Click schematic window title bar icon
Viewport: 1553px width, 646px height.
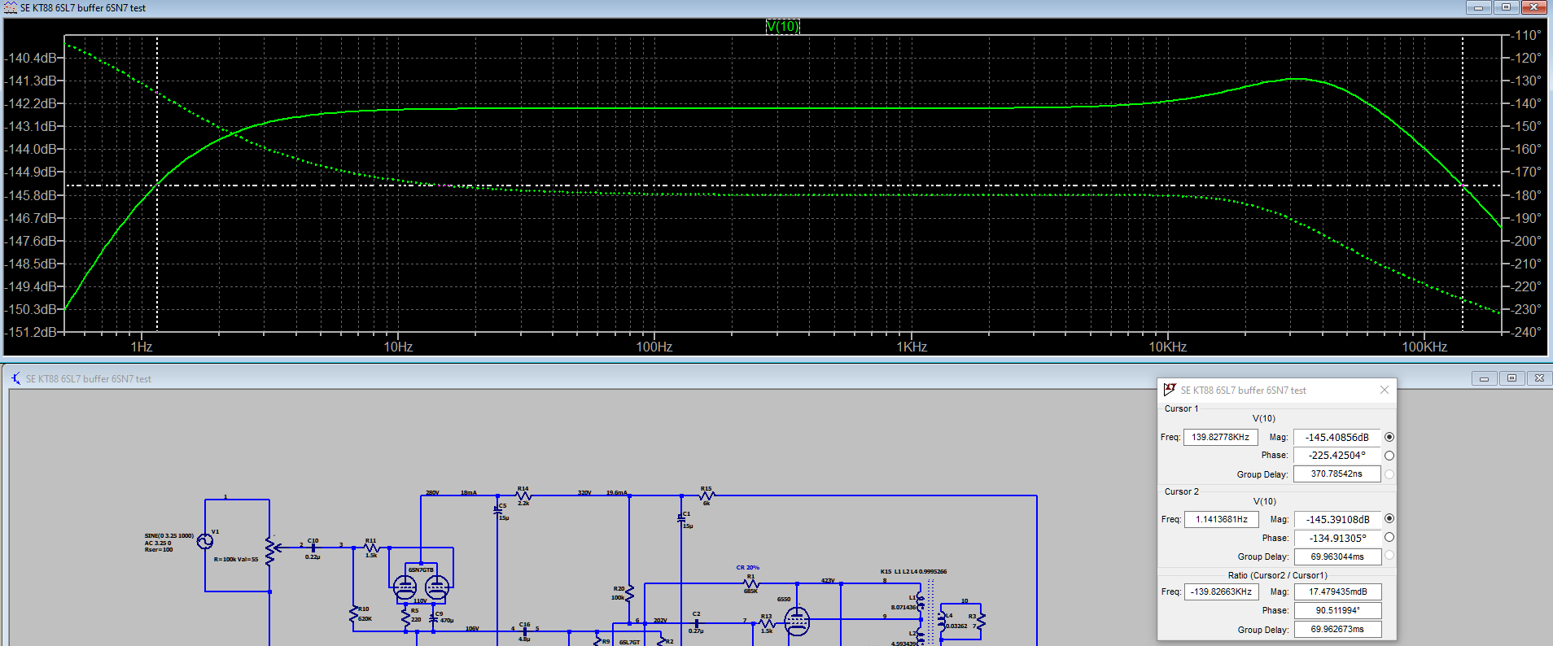(15, 378)
